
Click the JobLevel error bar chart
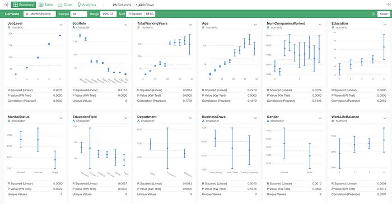click(x=35, y=56)
